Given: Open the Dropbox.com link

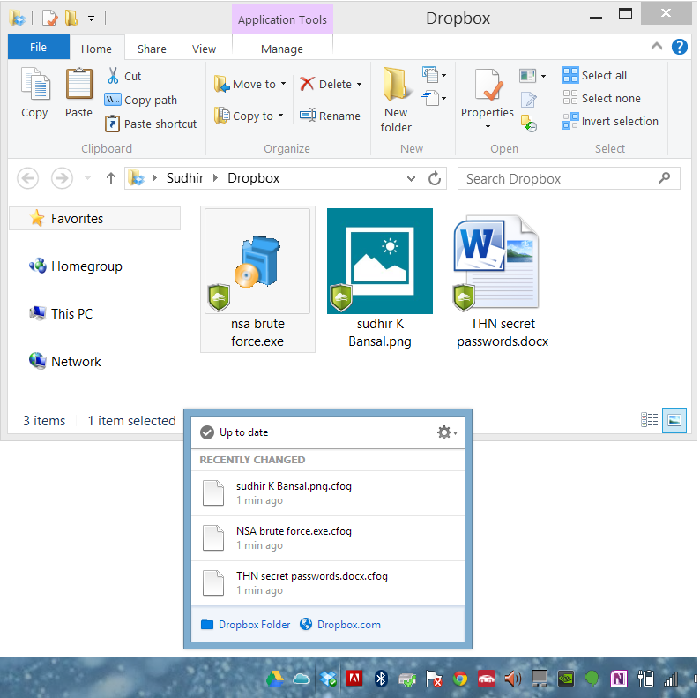Looking at the screenshot, I should point(348,624).
